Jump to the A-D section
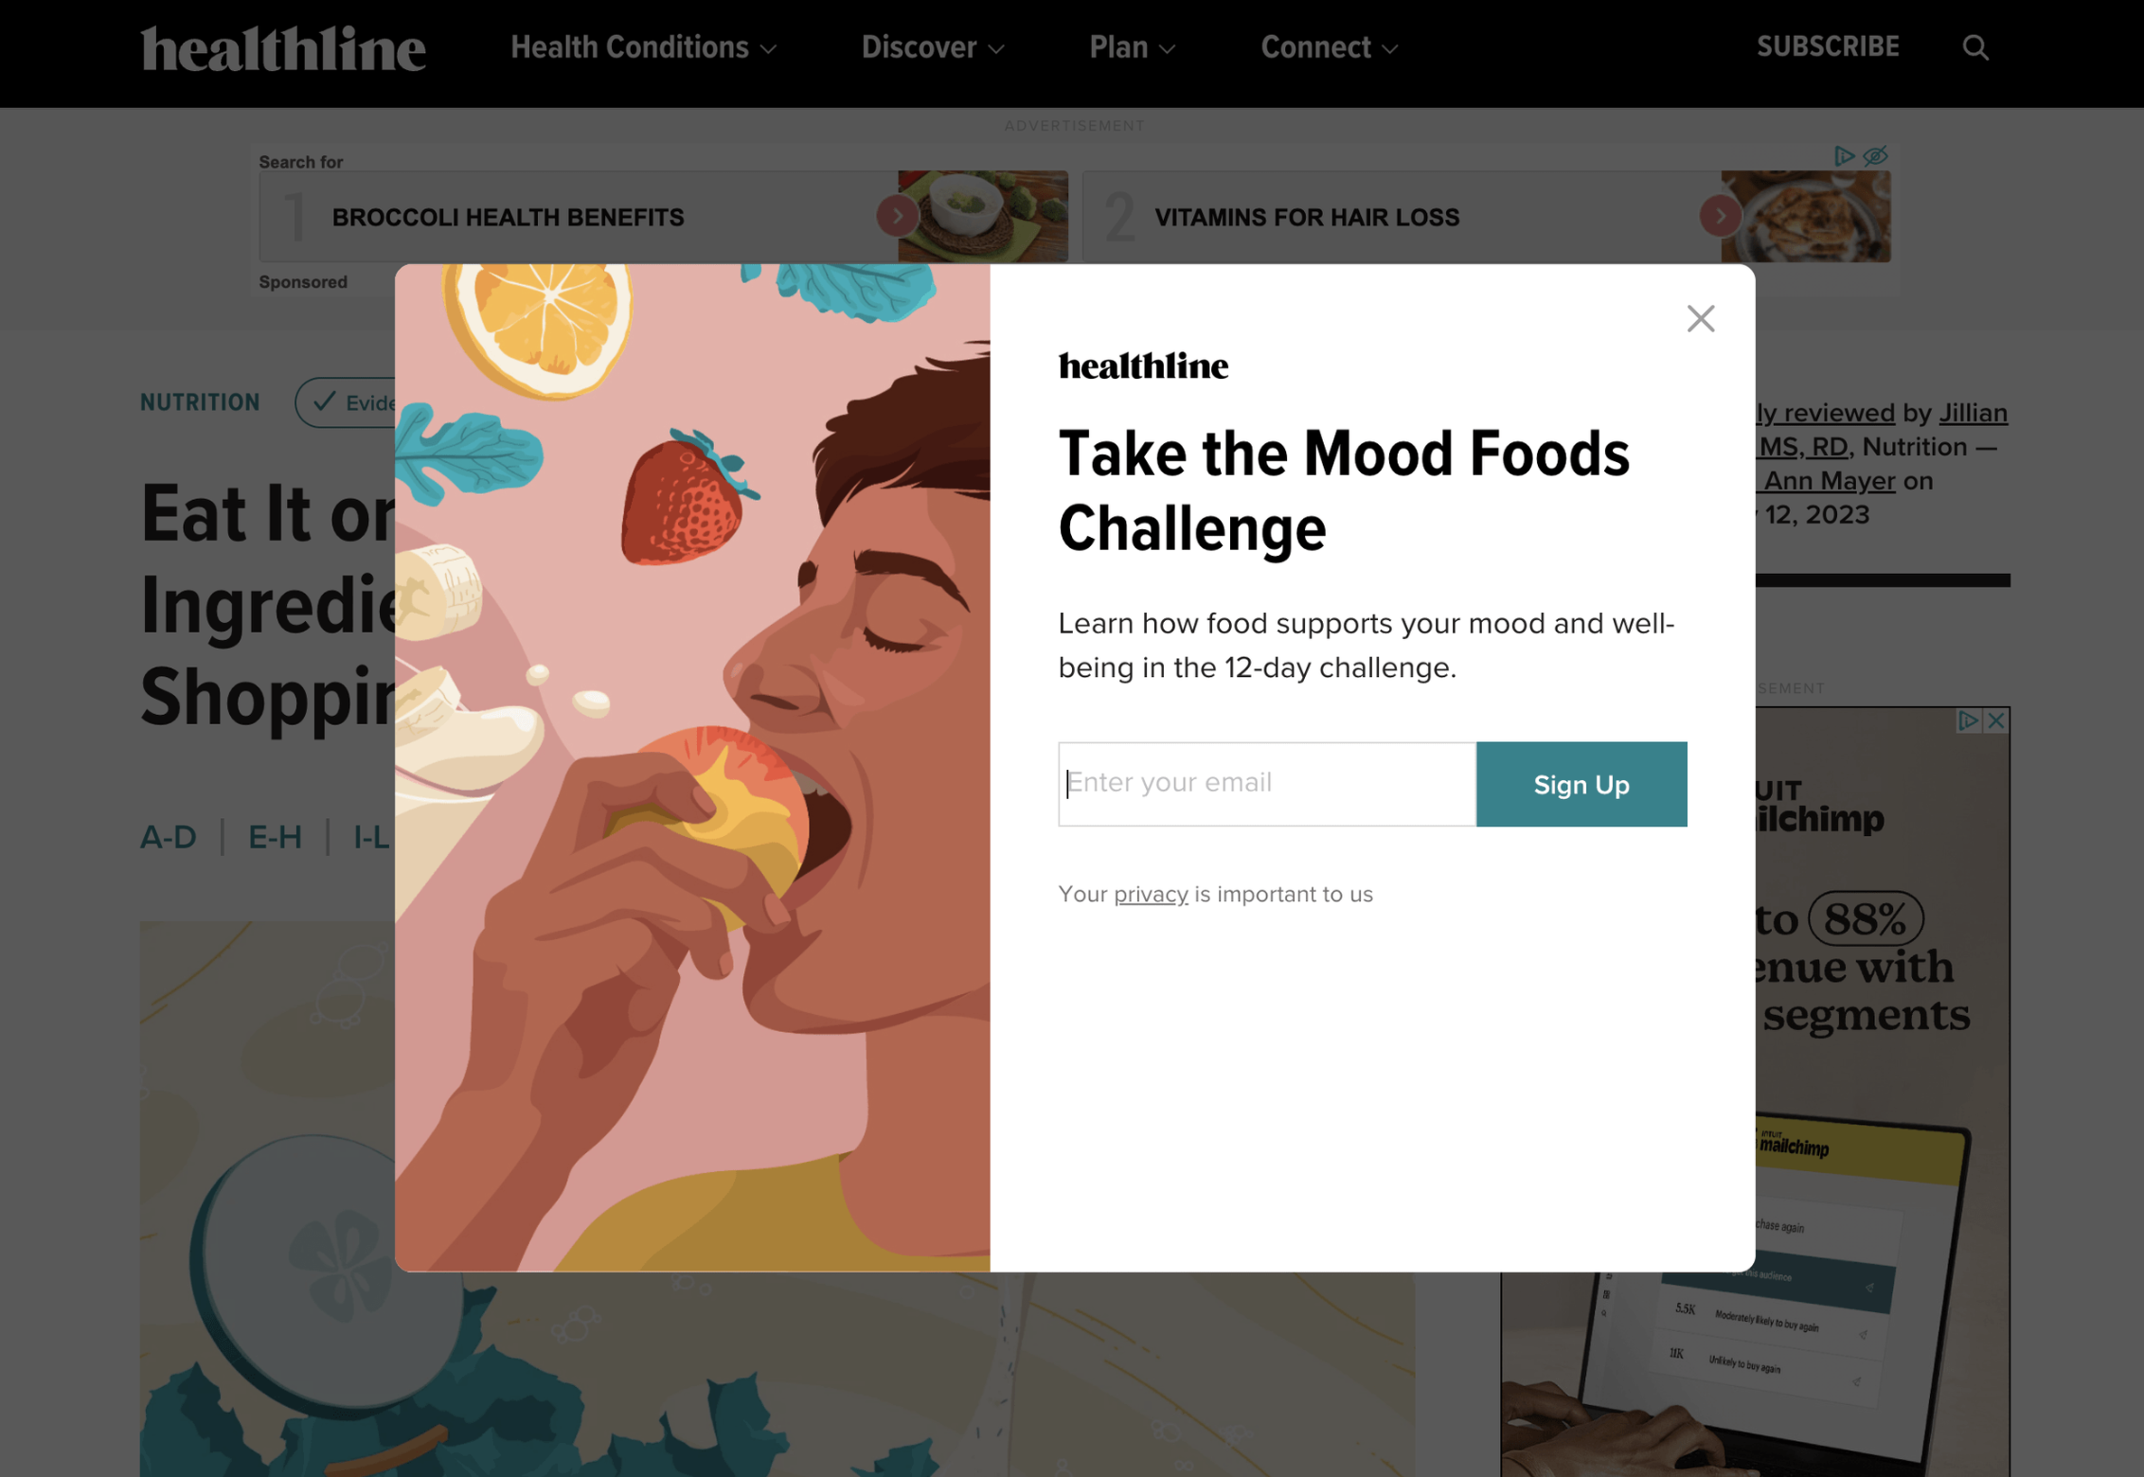This screenshot has width=2144, height=1477. [x=169, y=837]
